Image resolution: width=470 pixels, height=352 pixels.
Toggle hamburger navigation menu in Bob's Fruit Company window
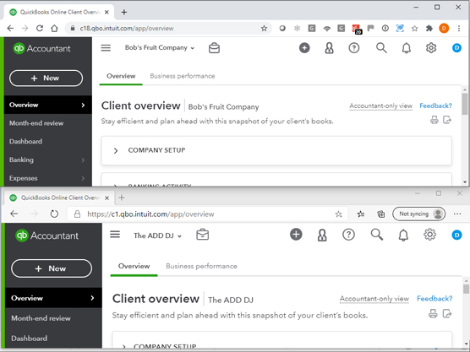click(106, 48)
